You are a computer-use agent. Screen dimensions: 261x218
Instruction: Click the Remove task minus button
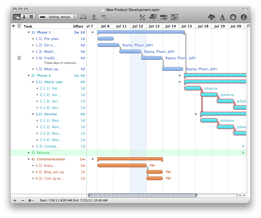(23, 200)
